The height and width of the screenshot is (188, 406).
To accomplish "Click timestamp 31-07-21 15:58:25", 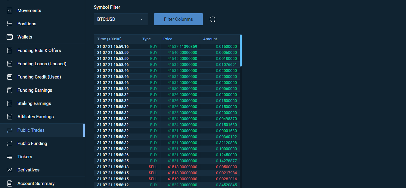I will coord(113,161).
